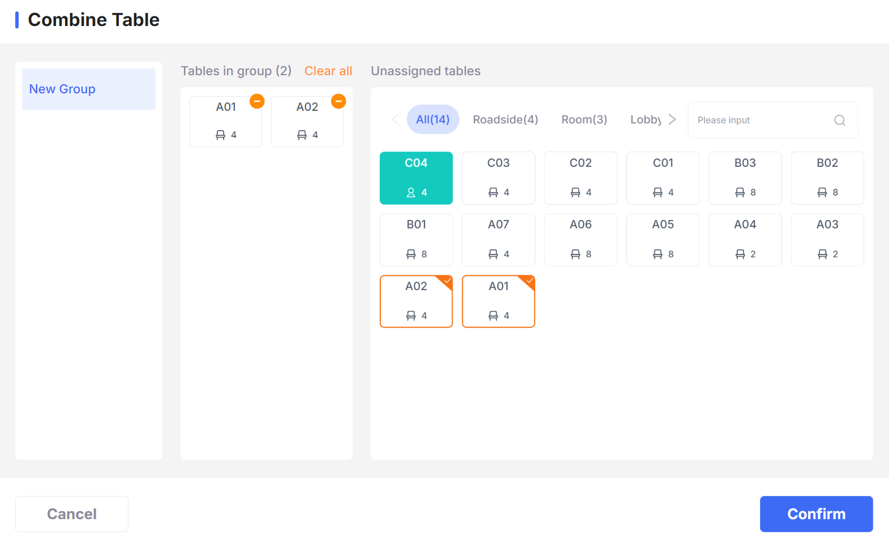Choose table C01 from unassigned tables

(663, 178)
